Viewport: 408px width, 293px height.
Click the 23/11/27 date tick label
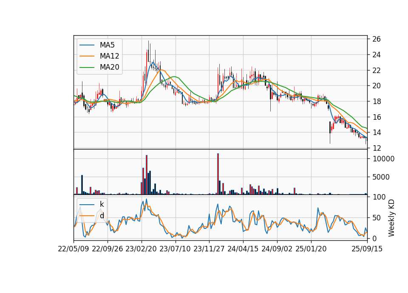(x=209, y=249)
